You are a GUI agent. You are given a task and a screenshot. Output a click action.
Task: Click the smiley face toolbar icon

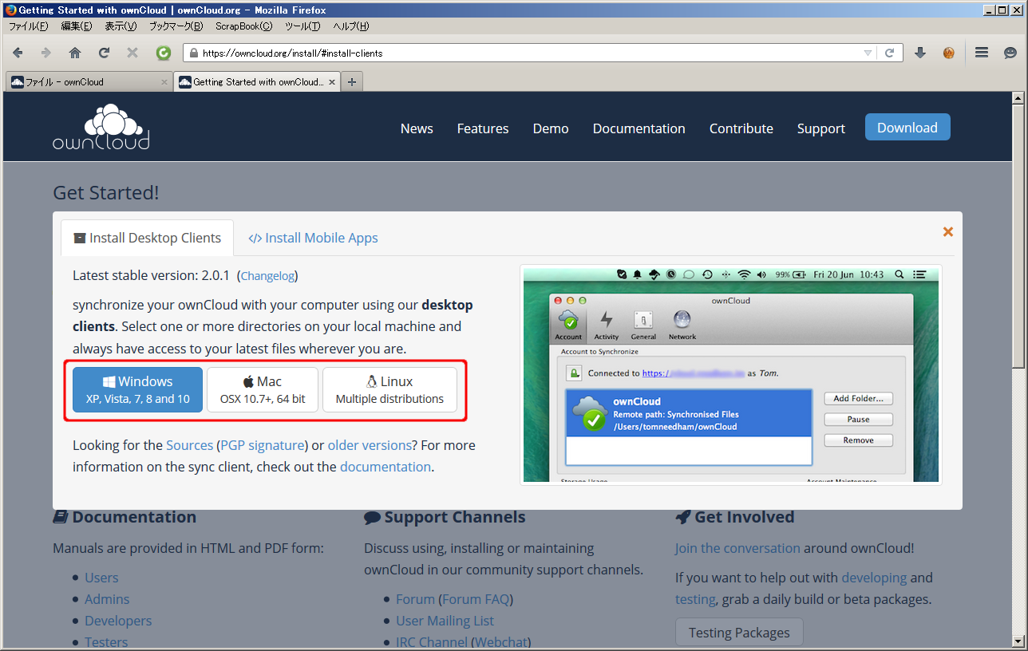click(1010, 53)
